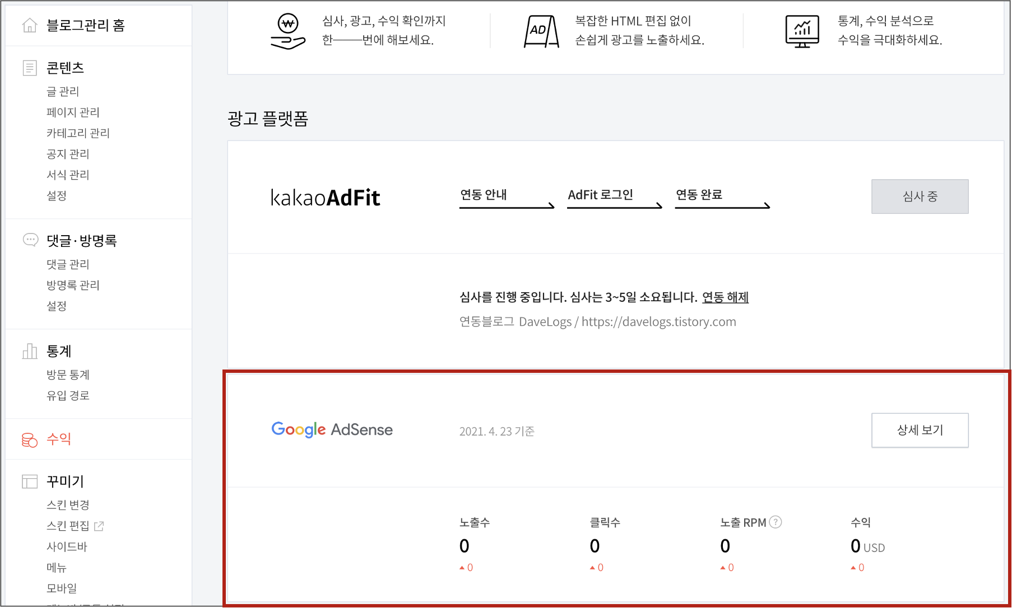Viewport: 1012px width, 608px height.
Task: Click the 클릭수 label
Action: click(x=605, y=522)
